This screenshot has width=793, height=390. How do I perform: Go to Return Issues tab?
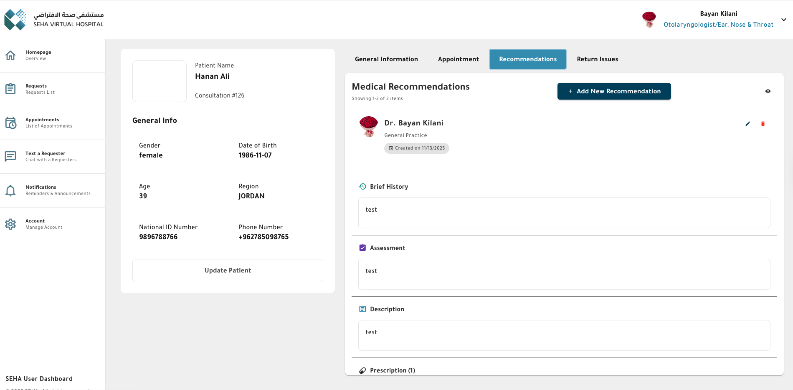click(597, 59)
